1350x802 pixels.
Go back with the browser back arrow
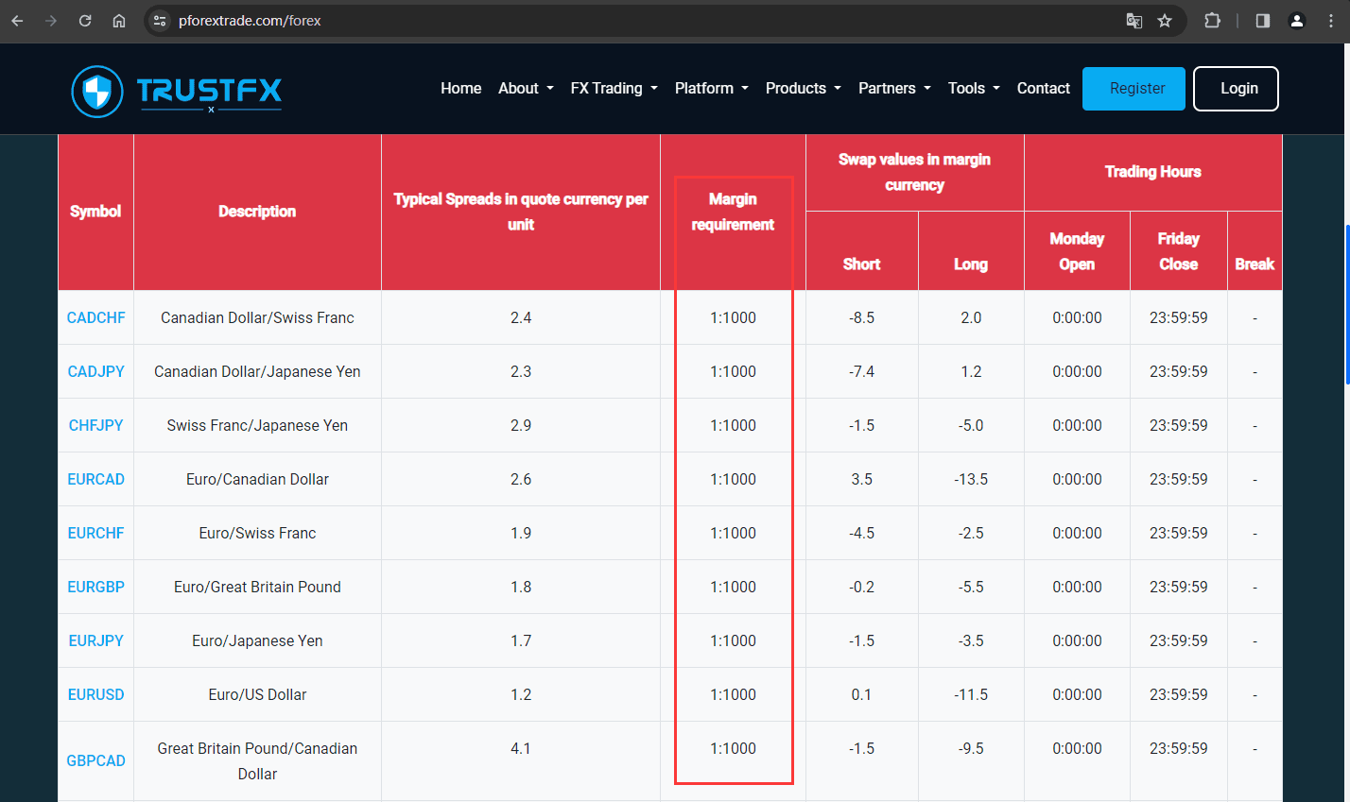[x=17, y=21]
